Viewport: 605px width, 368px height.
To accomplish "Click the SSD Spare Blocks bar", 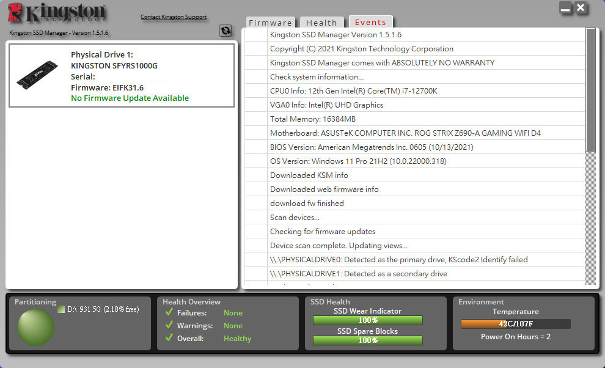I will pos(368,340).
